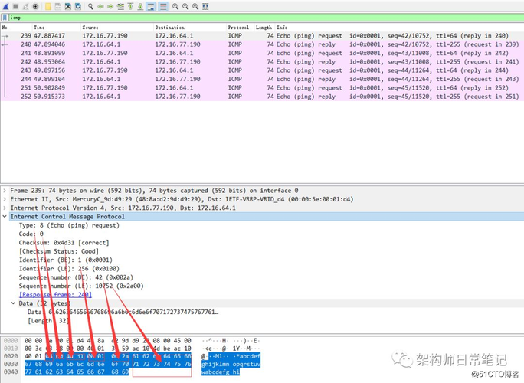
Task: Close the capture file with the X icon
Action: click(68, 6)
